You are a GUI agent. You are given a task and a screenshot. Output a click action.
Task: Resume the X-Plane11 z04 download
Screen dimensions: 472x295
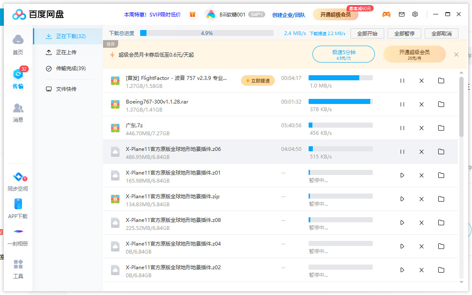coord(402,246)
